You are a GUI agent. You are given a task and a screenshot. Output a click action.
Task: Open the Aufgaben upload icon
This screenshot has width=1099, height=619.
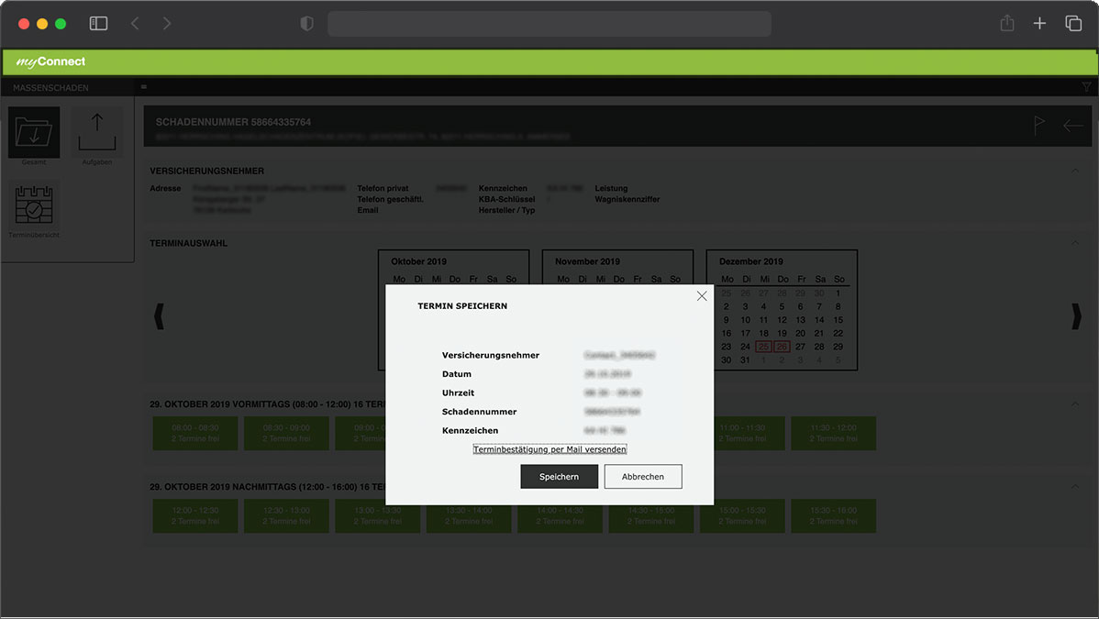click(x=96, y=132)
